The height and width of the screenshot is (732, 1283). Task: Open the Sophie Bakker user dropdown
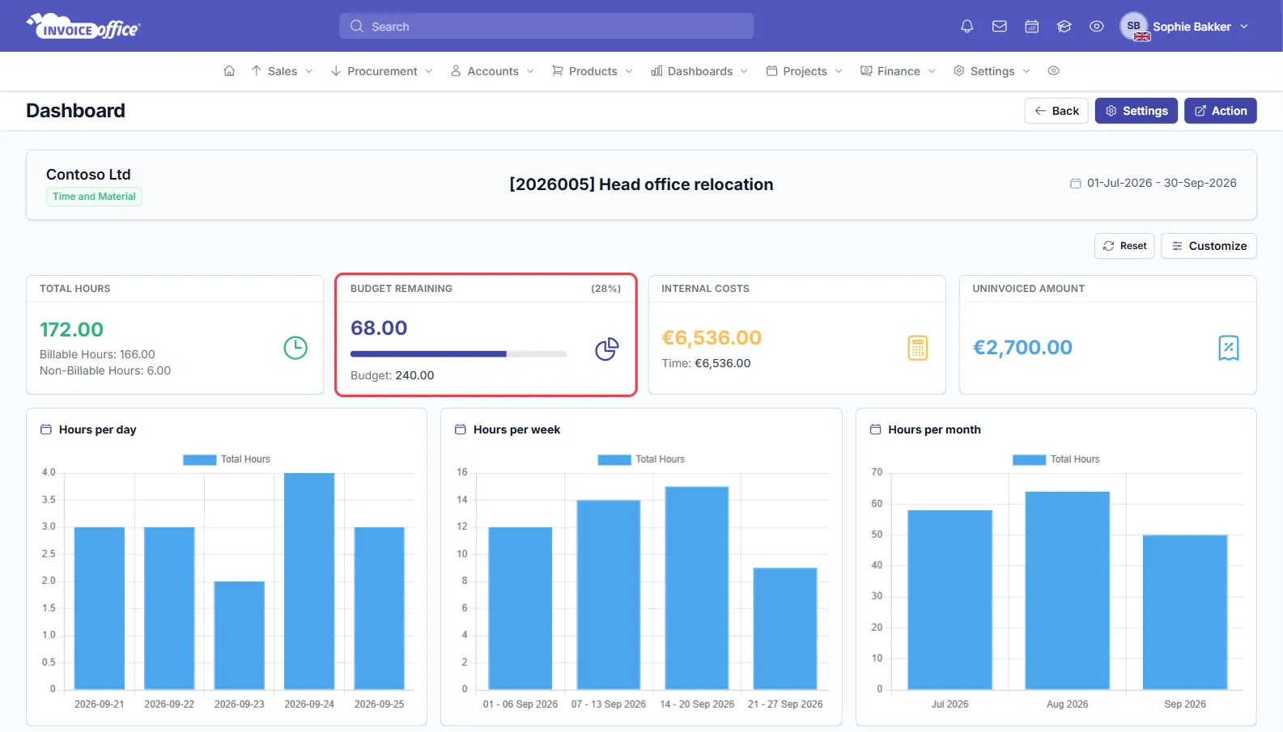[1185, 27]
